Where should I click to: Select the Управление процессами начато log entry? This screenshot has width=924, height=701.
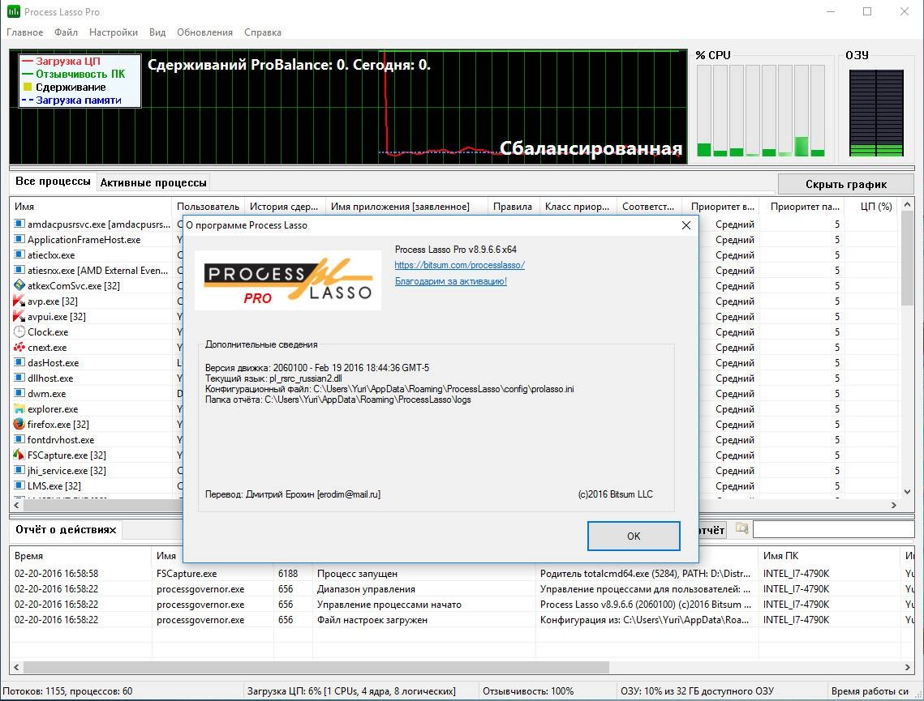(x=462, y=605)
